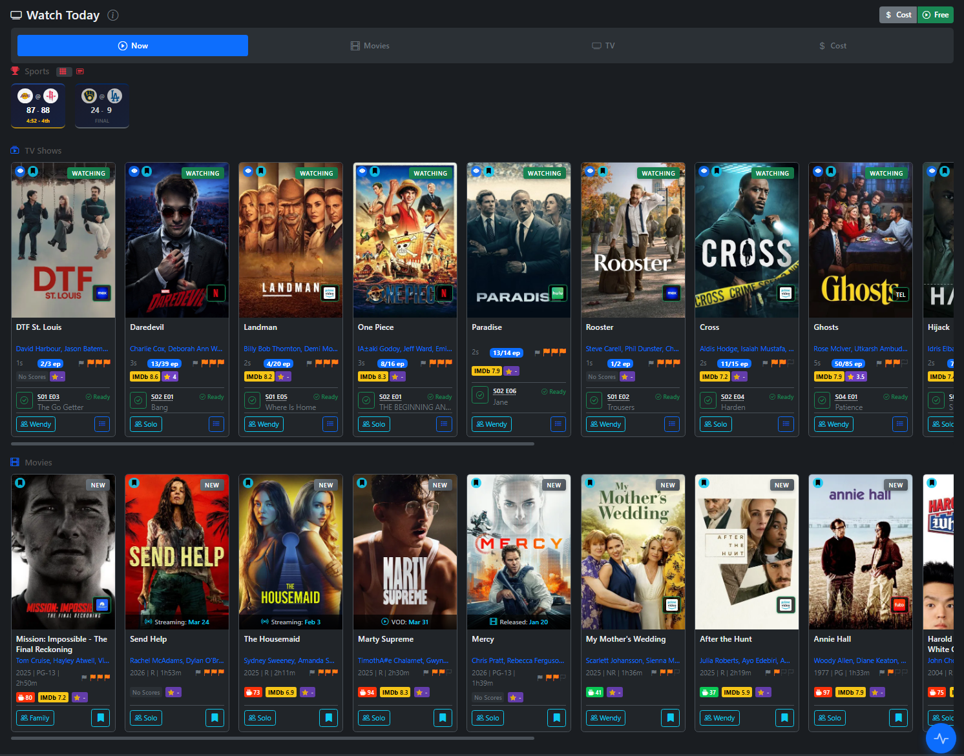This screenshot has height=756, width=964.
Task: Open the info icon beside Watch Today
Action: coord(113,15)
